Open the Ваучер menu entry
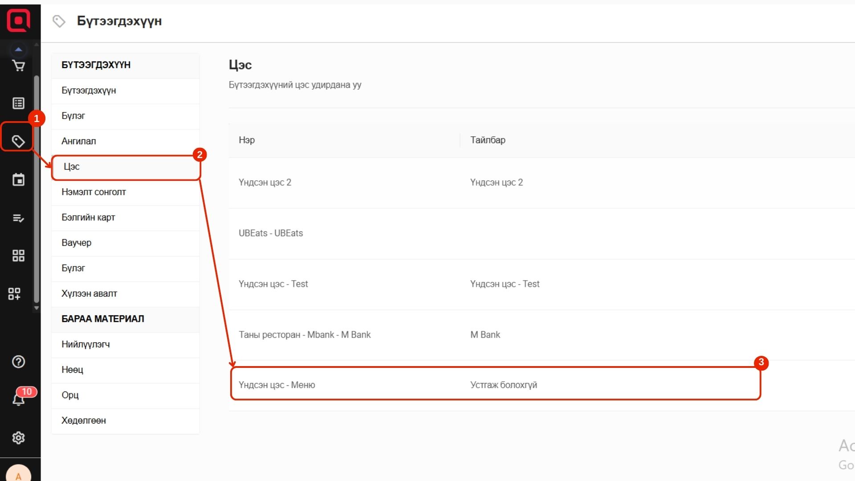 [x=77, y=243]
